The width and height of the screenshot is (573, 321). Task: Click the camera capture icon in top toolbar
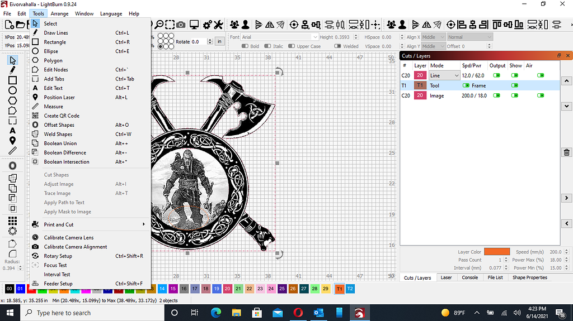(x=181, y=25)
